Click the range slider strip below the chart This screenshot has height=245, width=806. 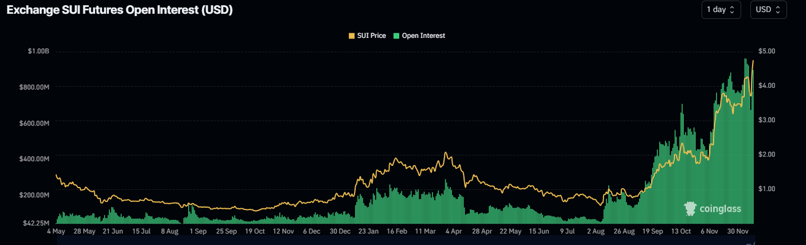coord(402,242)
